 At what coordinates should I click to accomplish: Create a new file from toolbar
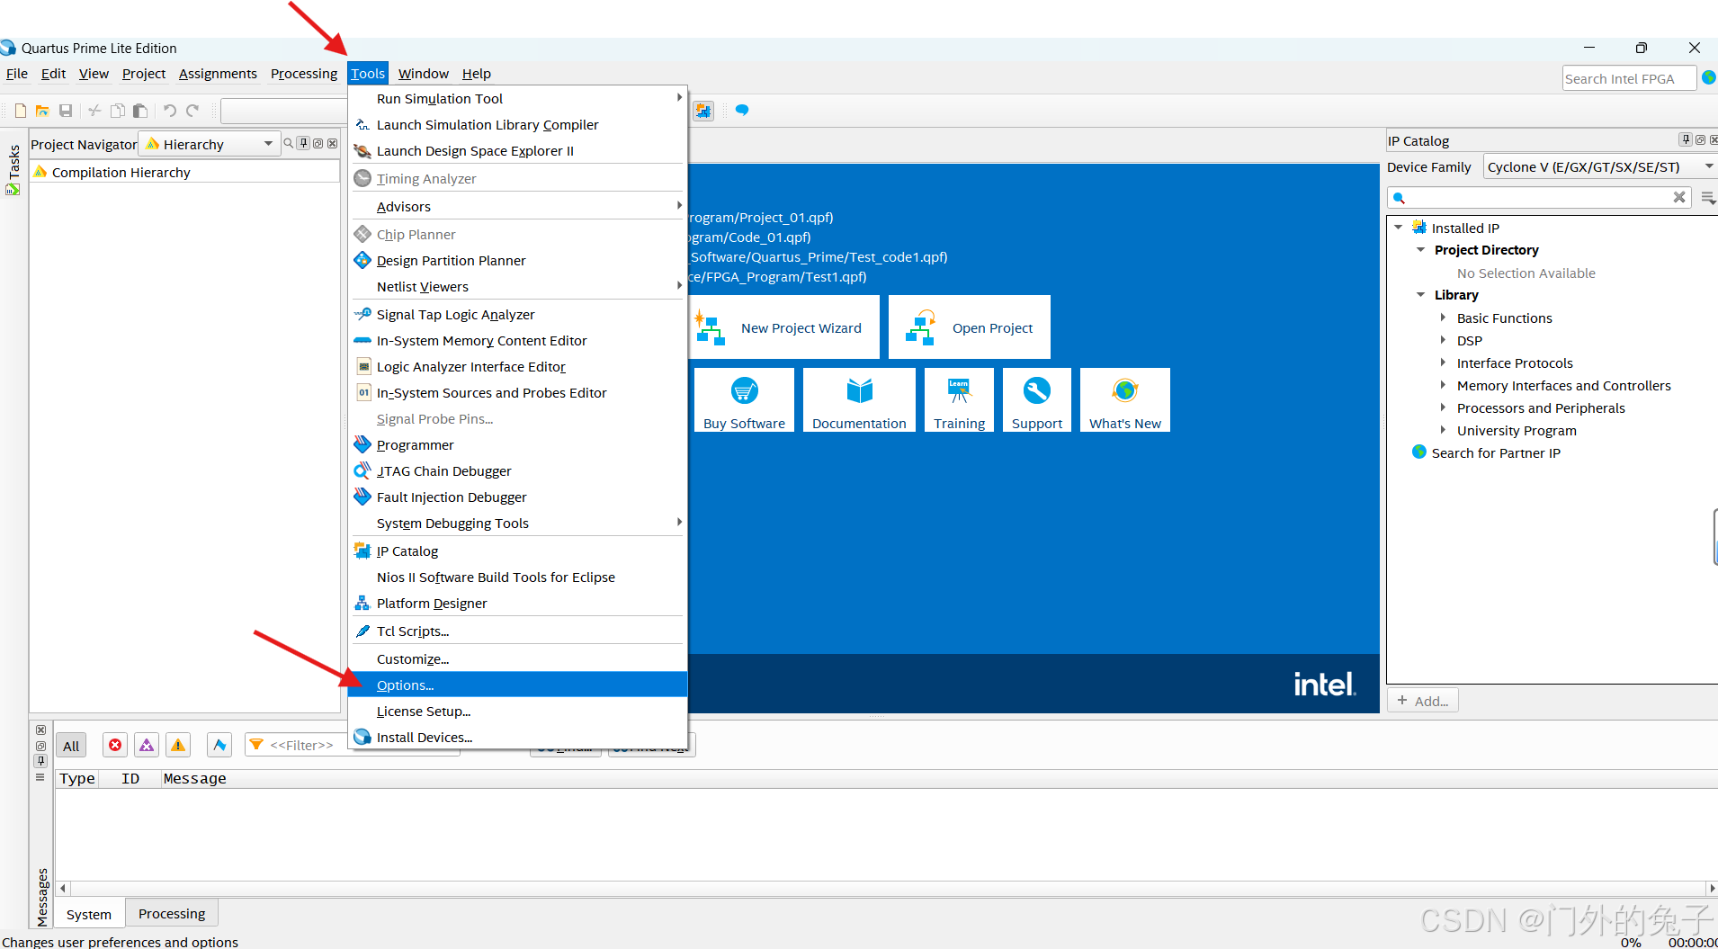coord(21,111)
